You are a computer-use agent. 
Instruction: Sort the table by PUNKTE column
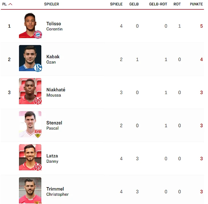(x=196, y=4)
